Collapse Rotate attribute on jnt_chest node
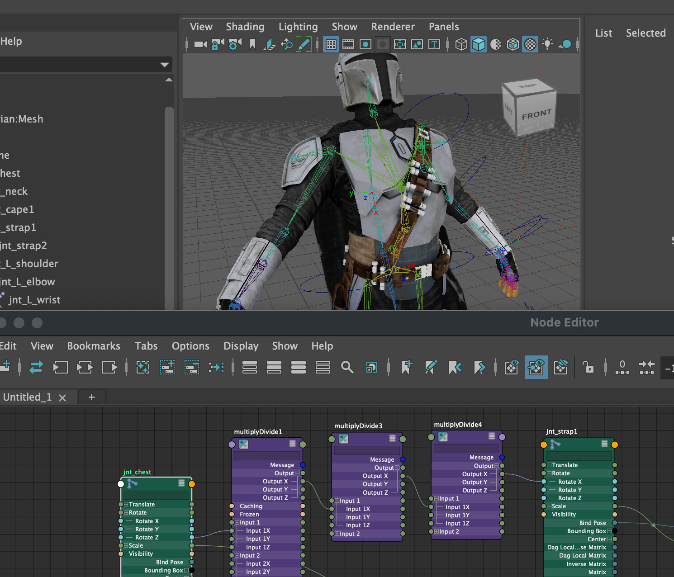 [x=126, y=513]
